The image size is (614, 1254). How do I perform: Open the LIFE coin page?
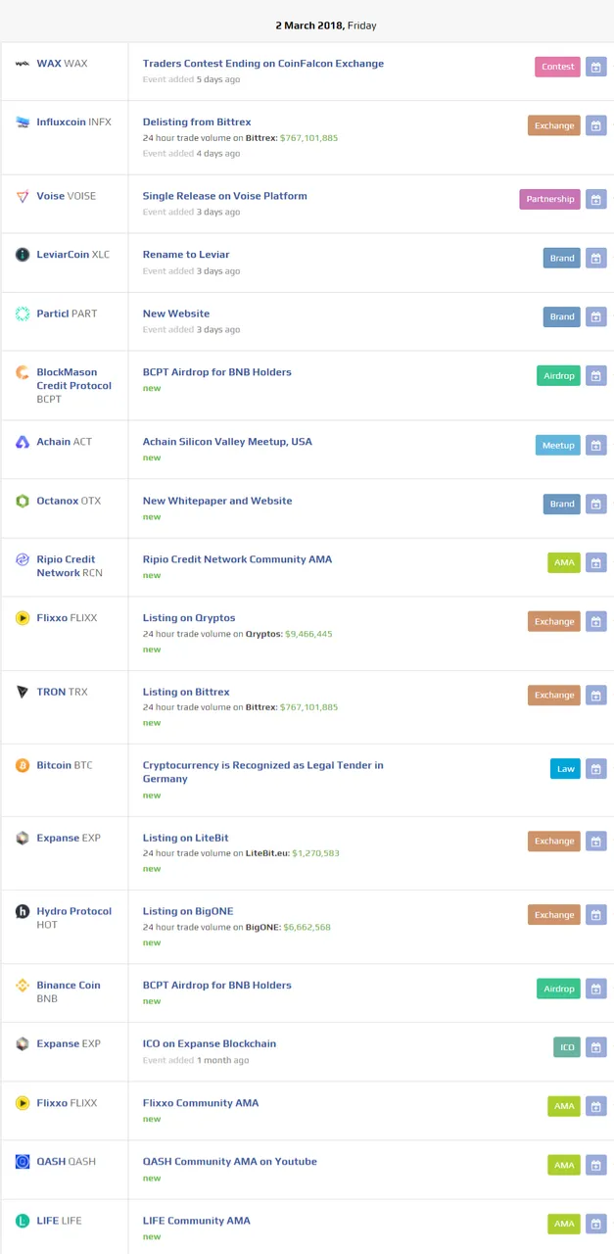click(x=59, y=1221)
